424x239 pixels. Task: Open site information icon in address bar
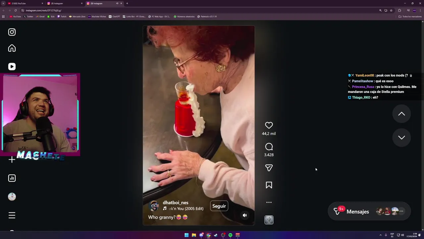[23, 10]
